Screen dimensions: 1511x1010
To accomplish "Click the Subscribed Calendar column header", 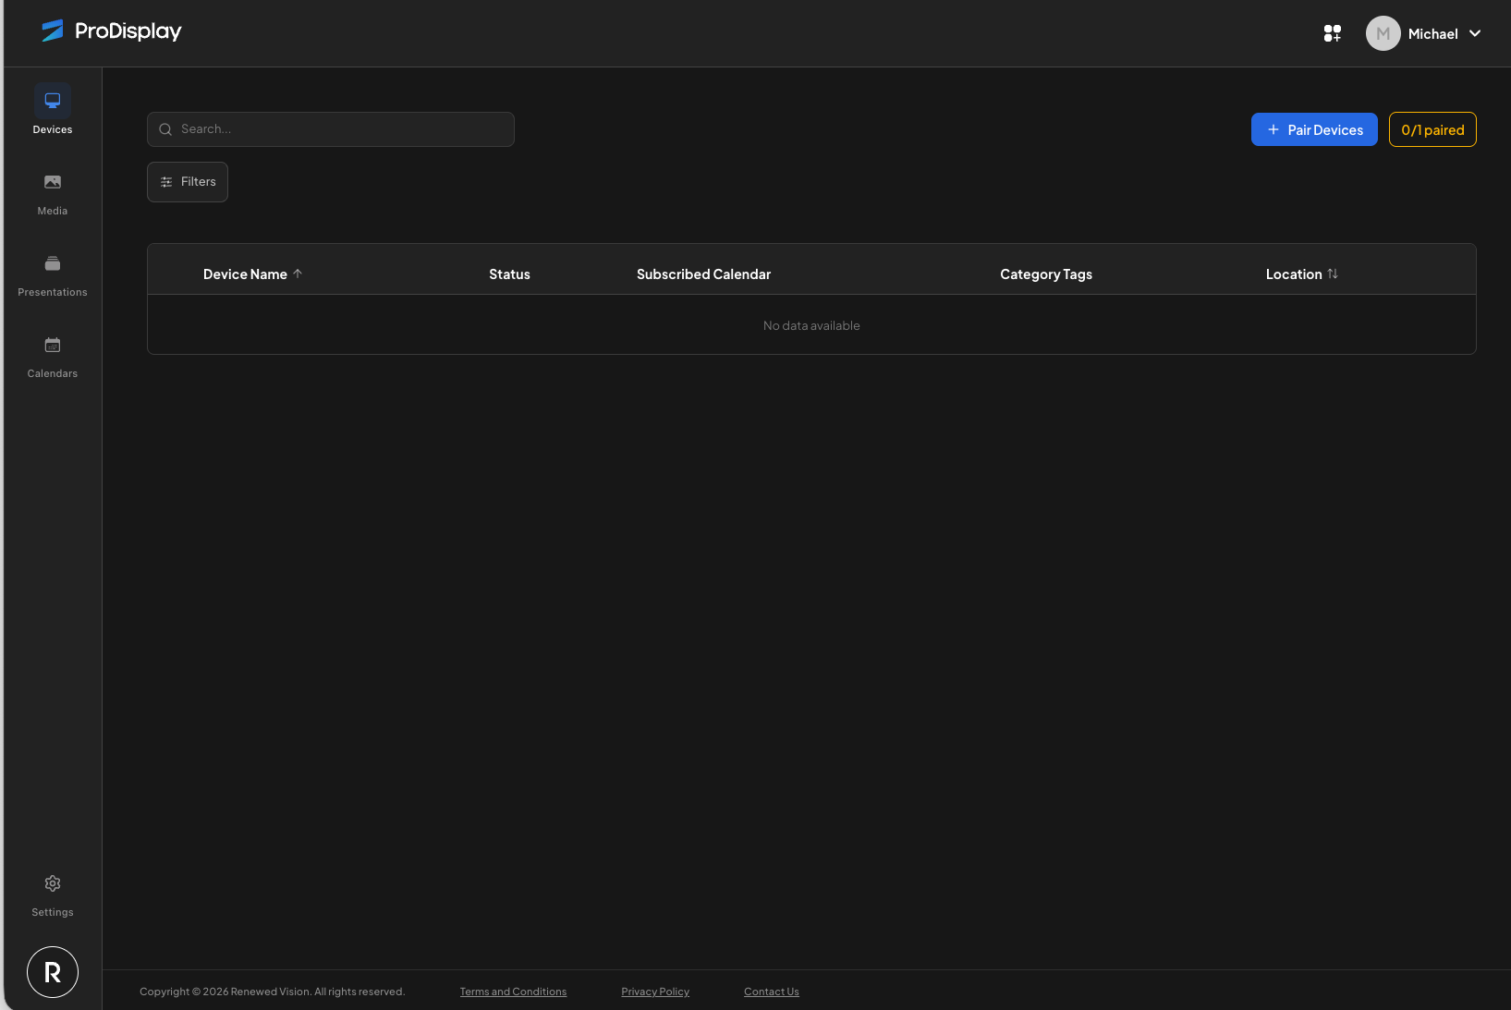I will pyautogui.click(x=703, y=274).
